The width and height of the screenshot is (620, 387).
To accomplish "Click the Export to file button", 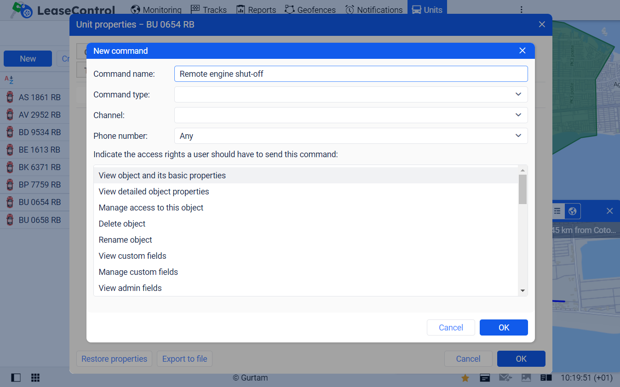I will pyautogui.click(x=184, y=359).
